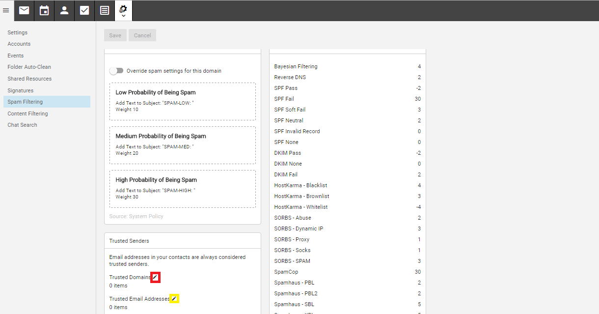This screenshot has height=314, width=599.
Task: Navigate to the Accounts section
Action: click(x=19, y=44)
